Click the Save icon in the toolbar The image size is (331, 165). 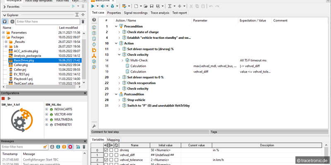tap(151, 6)
